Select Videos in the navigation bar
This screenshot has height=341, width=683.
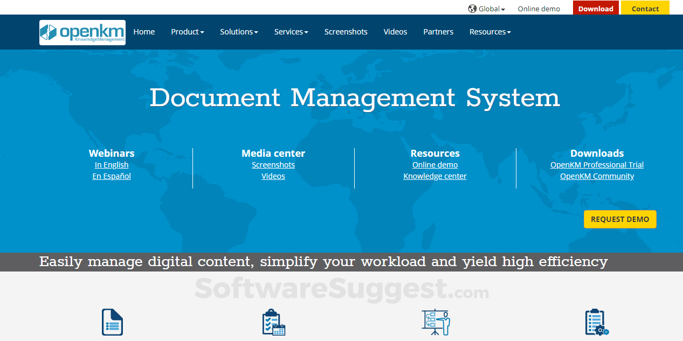point(395,32)
